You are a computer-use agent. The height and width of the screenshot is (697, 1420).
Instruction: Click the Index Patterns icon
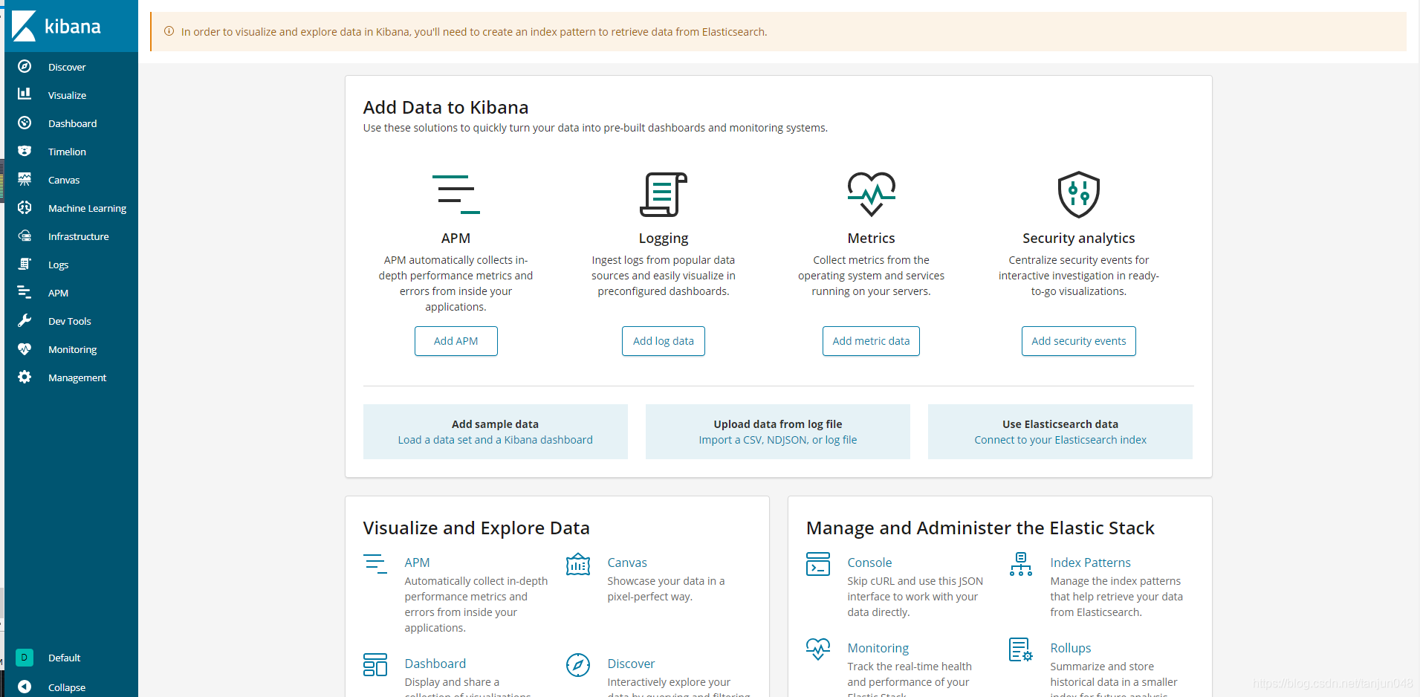[1021, 564]
